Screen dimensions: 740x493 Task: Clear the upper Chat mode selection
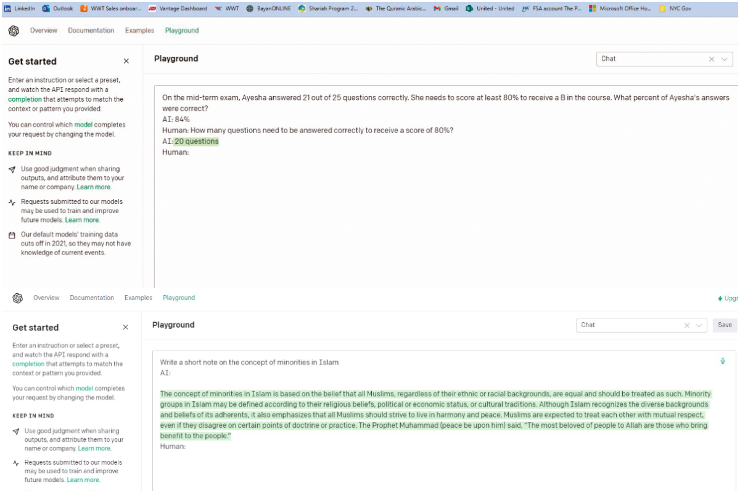711,59
